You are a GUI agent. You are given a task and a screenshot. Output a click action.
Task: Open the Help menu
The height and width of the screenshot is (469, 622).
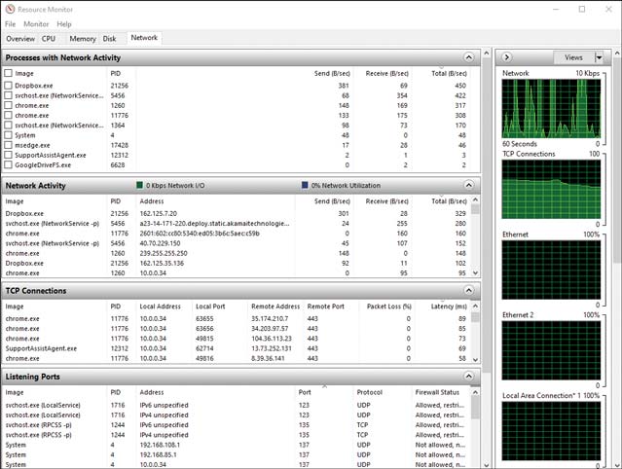[x=64, y=24]
